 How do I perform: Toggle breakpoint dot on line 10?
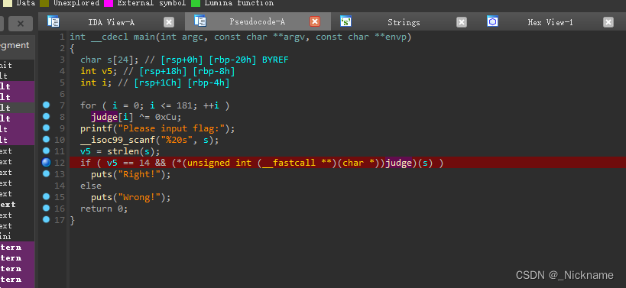coord(47,139)
